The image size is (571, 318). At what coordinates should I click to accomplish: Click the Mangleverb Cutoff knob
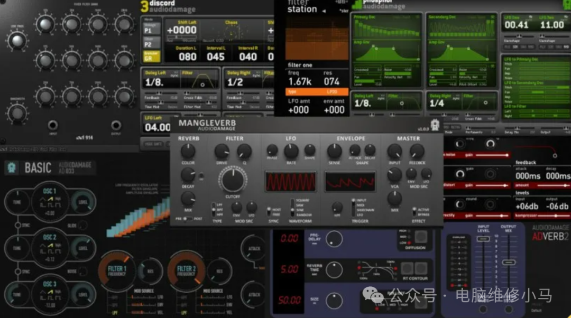point(232,180)
